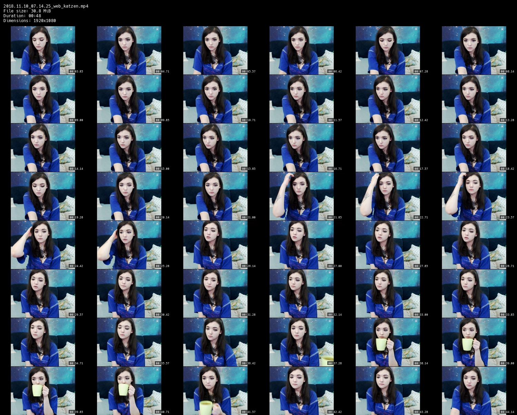This screenshot has width=517, height=415.
Task: Click the mug-lowered frame at 00:41.57
Action: click(x=215, y=391)
